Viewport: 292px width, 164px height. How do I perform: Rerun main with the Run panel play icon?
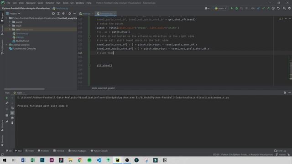(7, 98)
